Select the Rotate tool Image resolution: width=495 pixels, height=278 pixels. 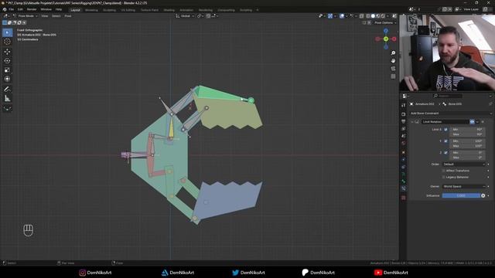7,61
